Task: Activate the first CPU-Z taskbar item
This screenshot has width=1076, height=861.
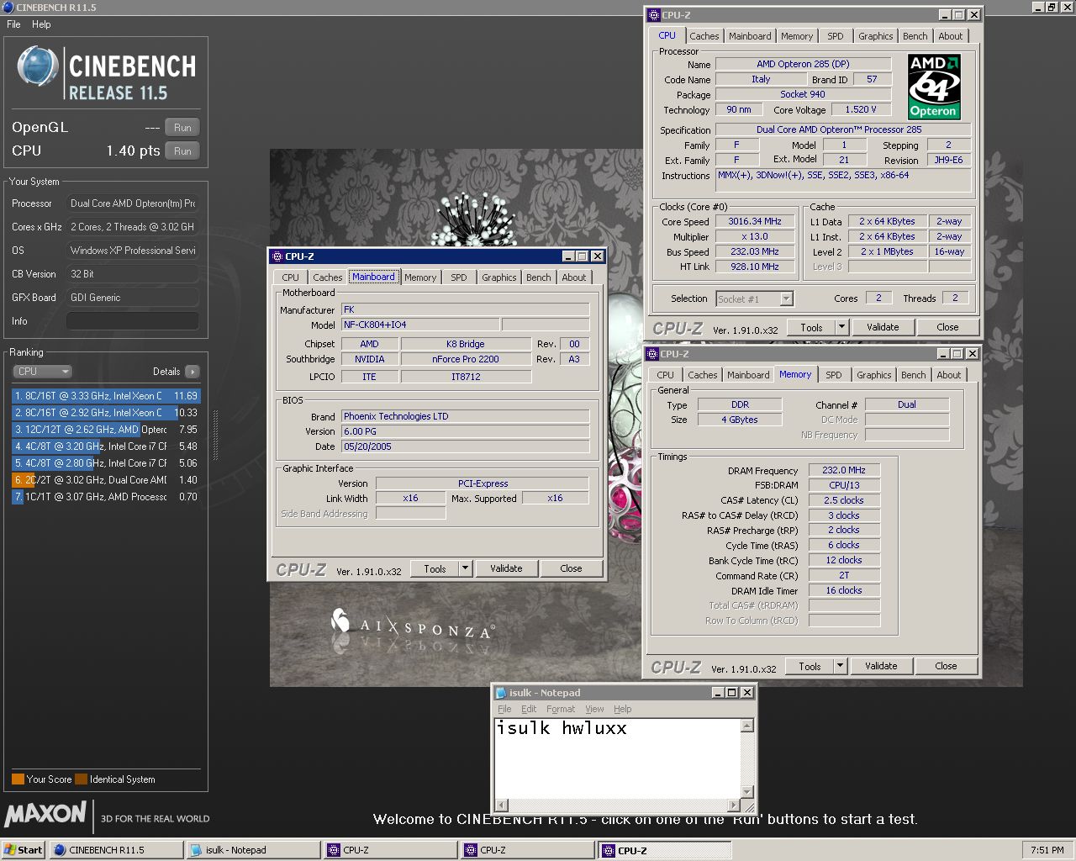Action: pyautogui.click(x=390, y=850)
